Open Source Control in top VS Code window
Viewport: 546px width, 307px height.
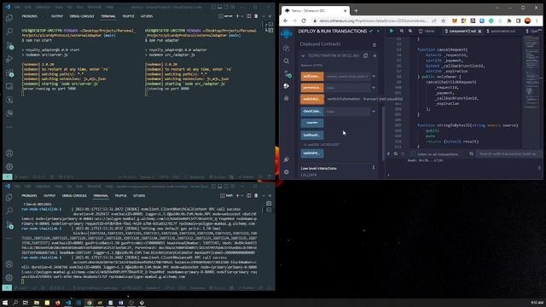9,45
